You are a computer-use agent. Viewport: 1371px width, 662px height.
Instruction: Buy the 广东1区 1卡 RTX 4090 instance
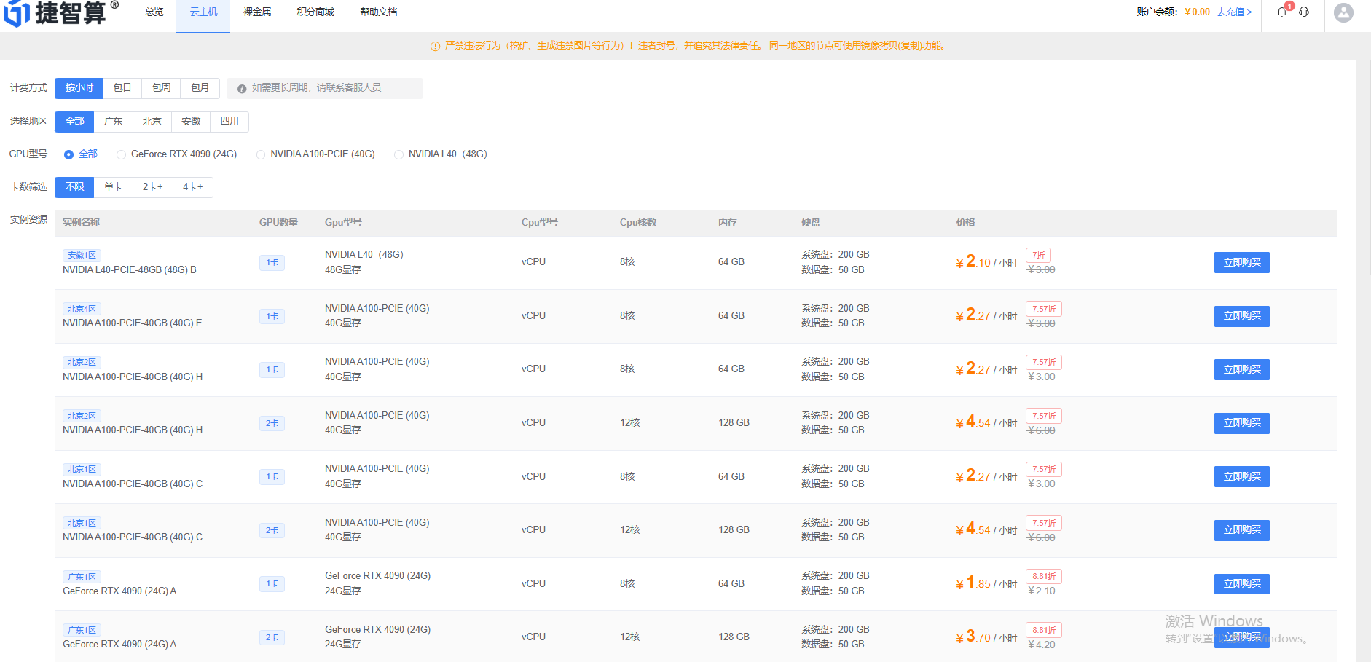click(1241, 584)
